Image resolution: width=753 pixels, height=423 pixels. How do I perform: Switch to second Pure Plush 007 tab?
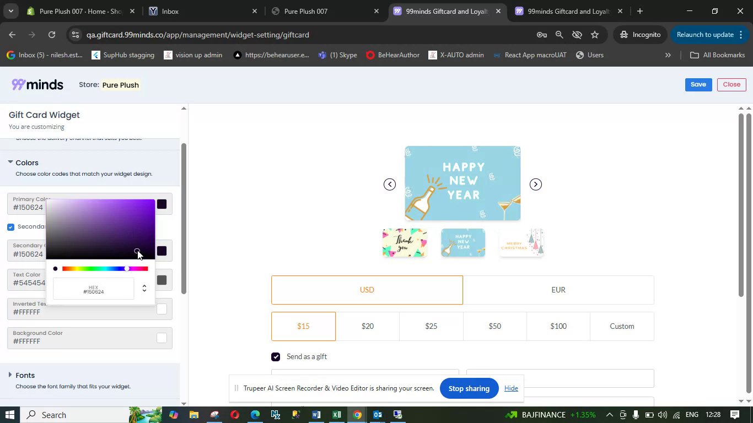pos(325,11)
